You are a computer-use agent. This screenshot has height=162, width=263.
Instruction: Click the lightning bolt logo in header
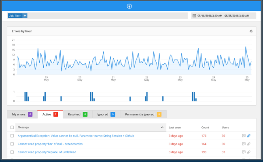(129, 6)
